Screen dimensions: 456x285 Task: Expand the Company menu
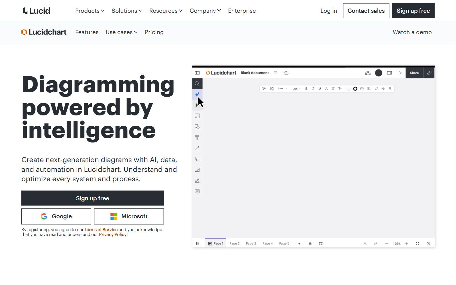pyautogui.click(x=205, y=11)
